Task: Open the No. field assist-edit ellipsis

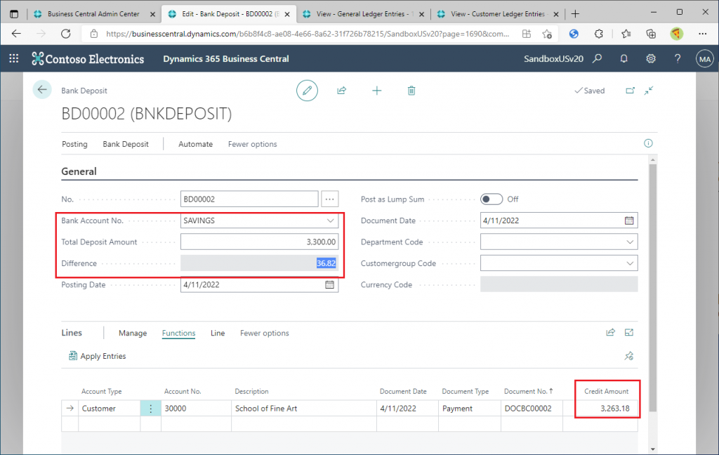Action: 330,199
